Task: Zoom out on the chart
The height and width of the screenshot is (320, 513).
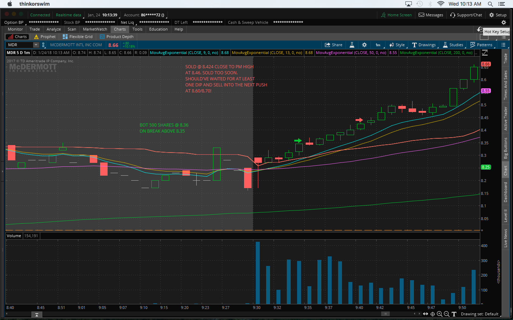Action: point(446,314)
